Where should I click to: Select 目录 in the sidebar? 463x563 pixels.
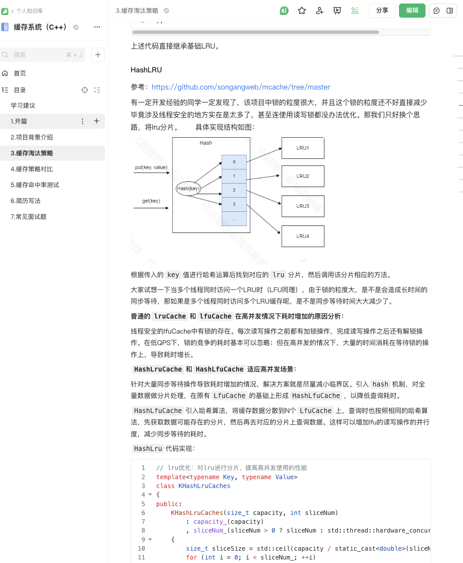[x=20, y=90]
